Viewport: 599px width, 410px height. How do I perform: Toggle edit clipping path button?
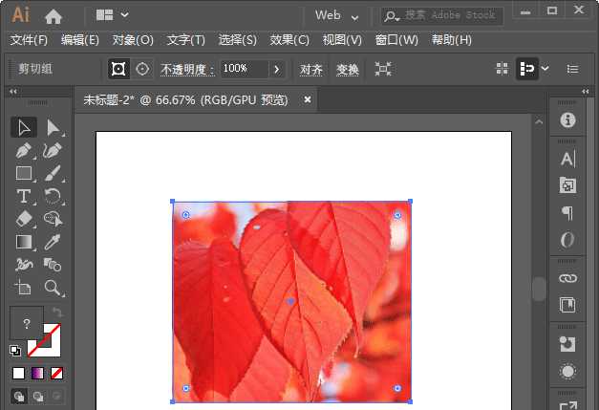pyautogui.click(x=118, y=69)
